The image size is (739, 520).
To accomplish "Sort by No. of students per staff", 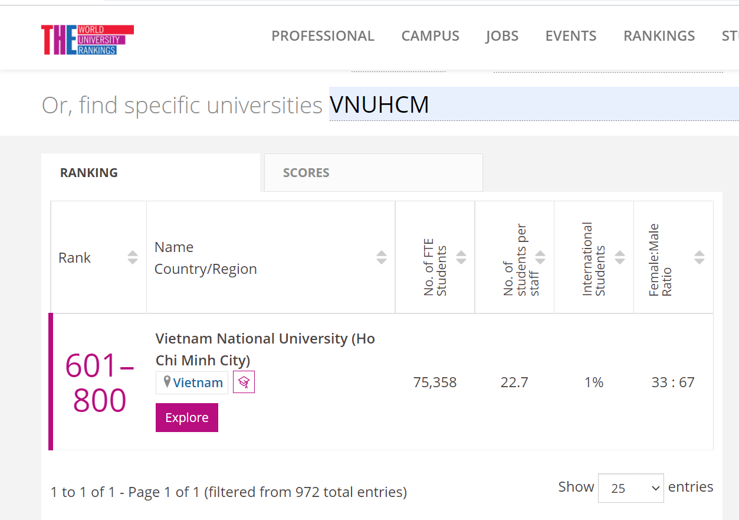I will [540, 257].
